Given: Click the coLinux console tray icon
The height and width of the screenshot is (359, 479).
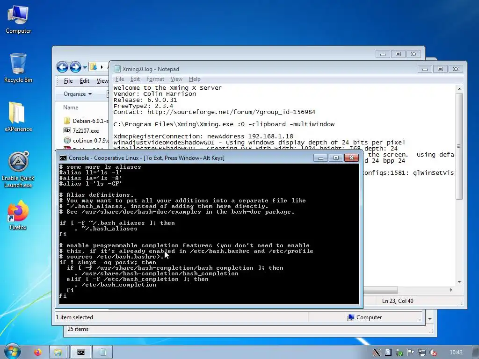Looking at the screenshot, I should pyautogui.click(x=388, y=352).
